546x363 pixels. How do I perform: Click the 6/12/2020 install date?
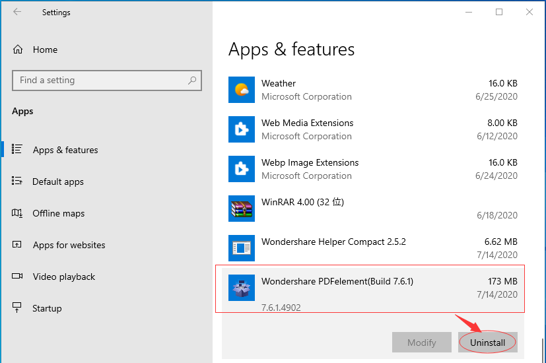(497, 136)
